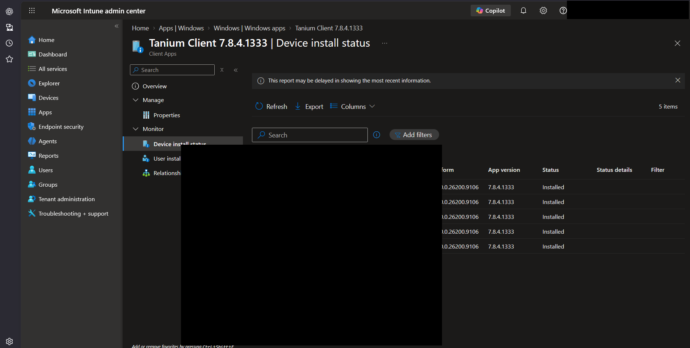Collapse the Manage section
Screen dimensions: 690x348
135,100
